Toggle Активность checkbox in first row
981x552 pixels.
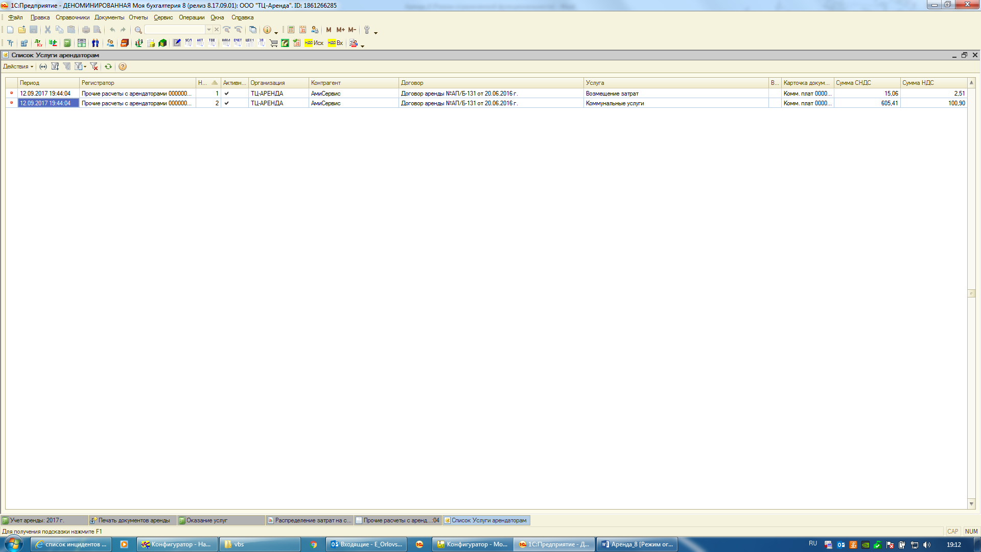tap(226, 94)
